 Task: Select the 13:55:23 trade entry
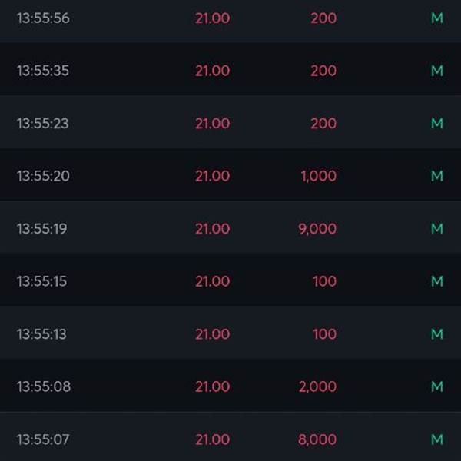[x=230, y=121]
